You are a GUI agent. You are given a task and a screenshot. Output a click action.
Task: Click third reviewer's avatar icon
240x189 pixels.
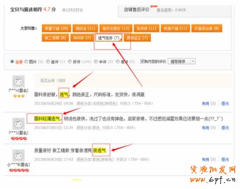coord(18,155)
